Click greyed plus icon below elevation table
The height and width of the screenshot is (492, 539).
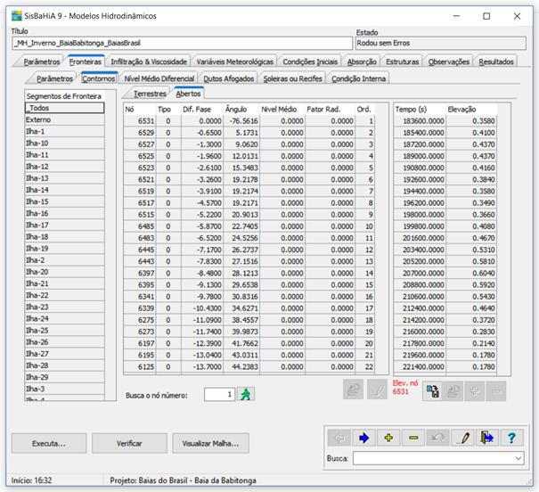click(475, 391)
